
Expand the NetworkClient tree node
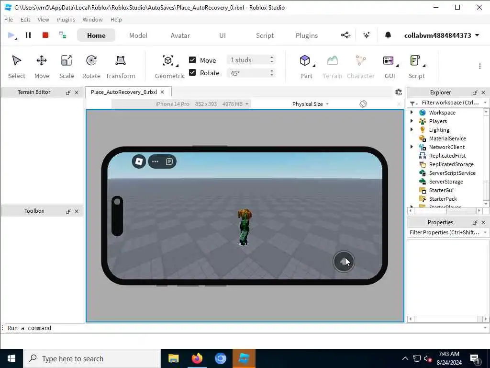pyautogui.click(x=412, y=147)
